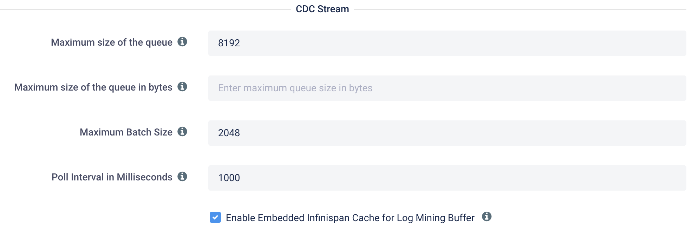
Task: Click the info icon beside Maximum size of the queue
Action: 182,42
